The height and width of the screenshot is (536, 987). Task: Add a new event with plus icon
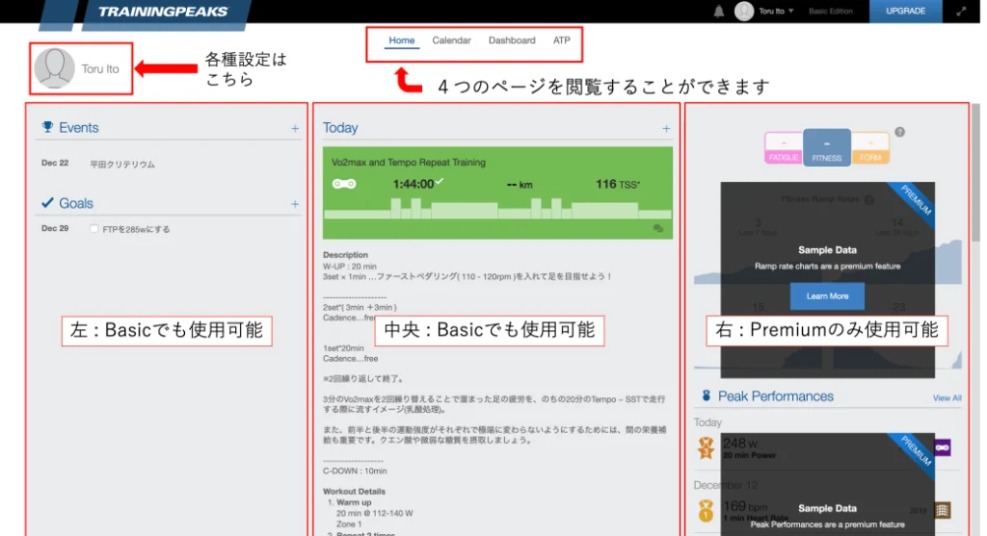295,128
